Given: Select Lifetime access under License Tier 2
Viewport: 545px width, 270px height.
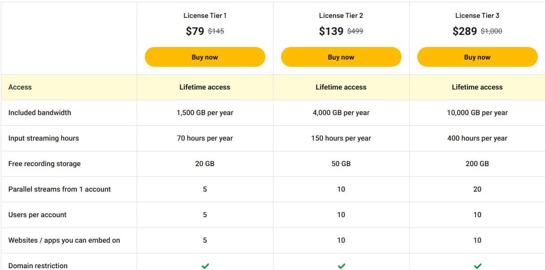Looking at the screenshot, I should pos(341,87).
